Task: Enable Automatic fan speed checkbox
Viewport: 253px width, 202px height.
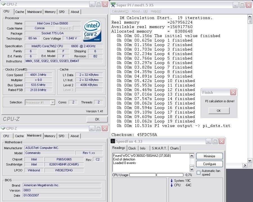Action: tap(199, 173)
